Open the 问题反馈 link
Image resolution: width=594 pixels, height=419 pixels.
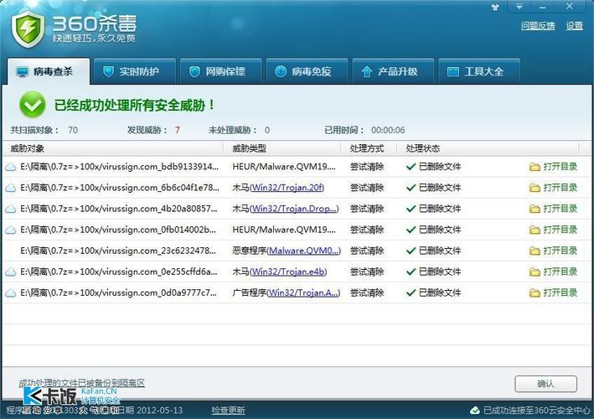tap(538, 26)
